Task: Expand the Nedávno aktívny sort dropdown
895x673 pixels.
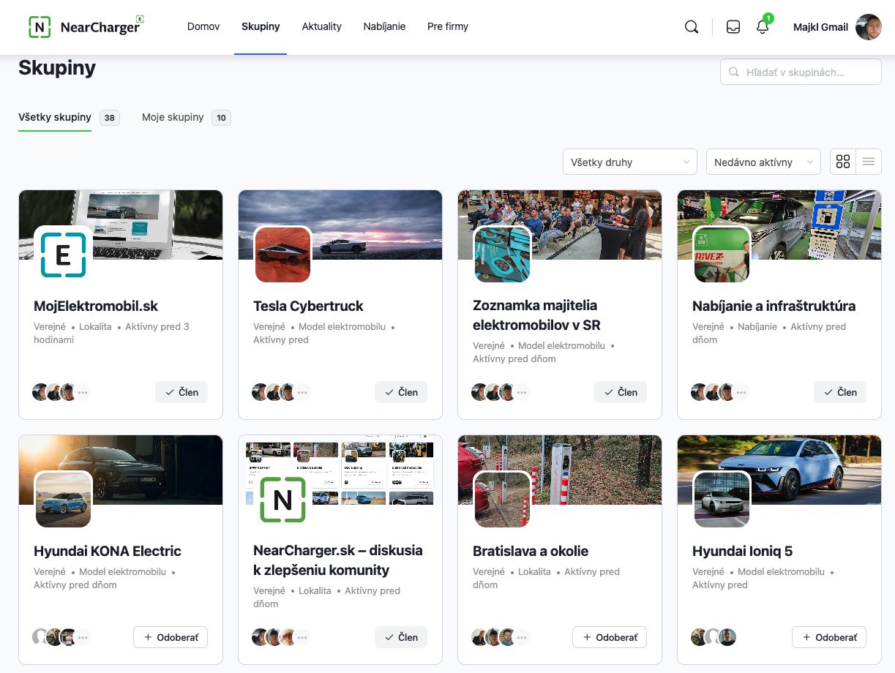Action: coord(763,162)
